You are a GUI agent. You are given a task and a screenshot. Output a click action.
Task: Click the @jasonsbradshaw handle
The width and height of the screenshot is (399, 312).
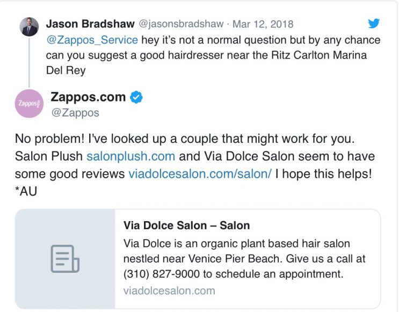[181, 24]
